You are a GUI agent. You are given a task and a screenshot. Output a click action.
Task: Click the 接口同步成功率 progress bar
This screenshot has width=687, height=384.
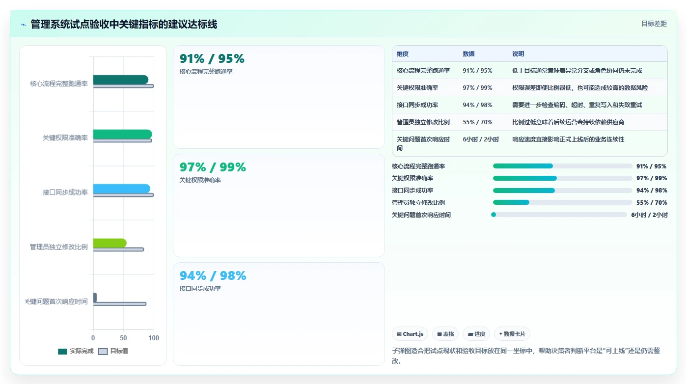point(562,191)
